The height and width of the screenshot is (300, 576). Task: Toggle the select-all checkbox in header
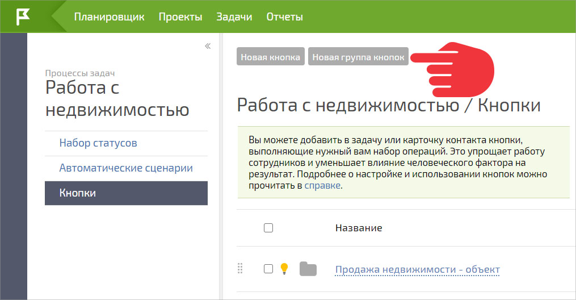[x=268, y=228]
